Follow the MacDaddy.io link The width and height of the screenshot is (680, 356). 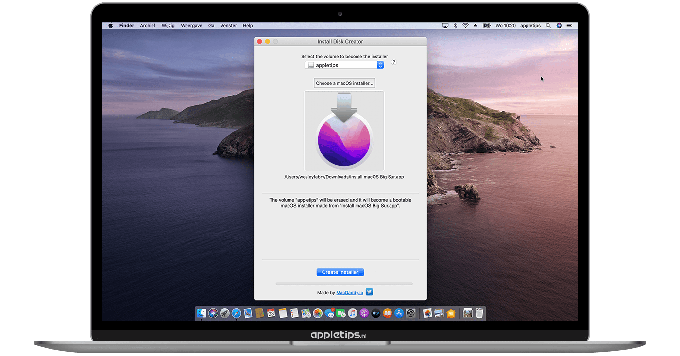(x=350, y=293)
